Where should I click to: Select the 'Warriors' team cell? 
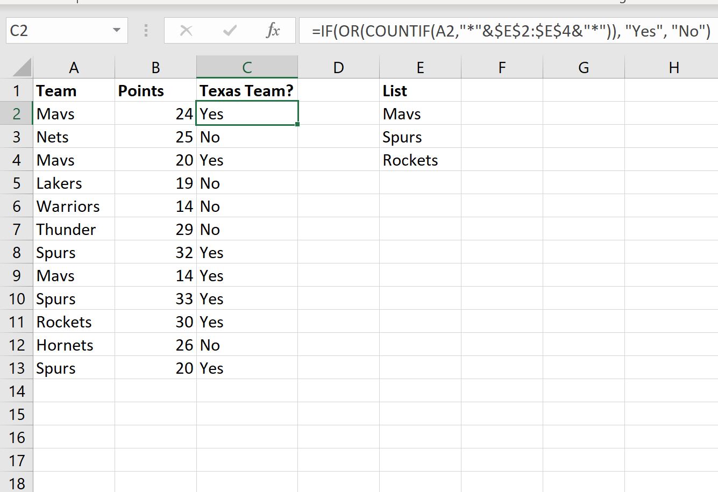74,206
